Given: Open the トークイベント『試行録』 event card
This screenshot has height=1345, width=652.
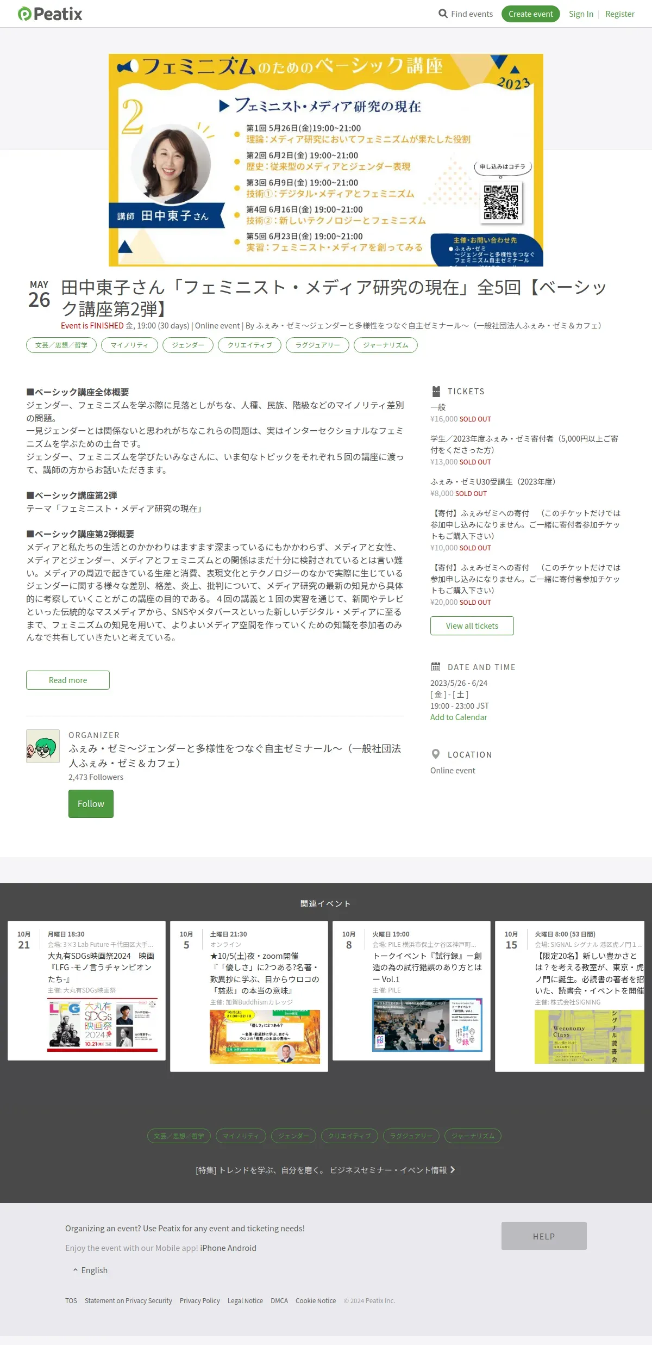Looking at the screenshot, I should pos(411,990).
